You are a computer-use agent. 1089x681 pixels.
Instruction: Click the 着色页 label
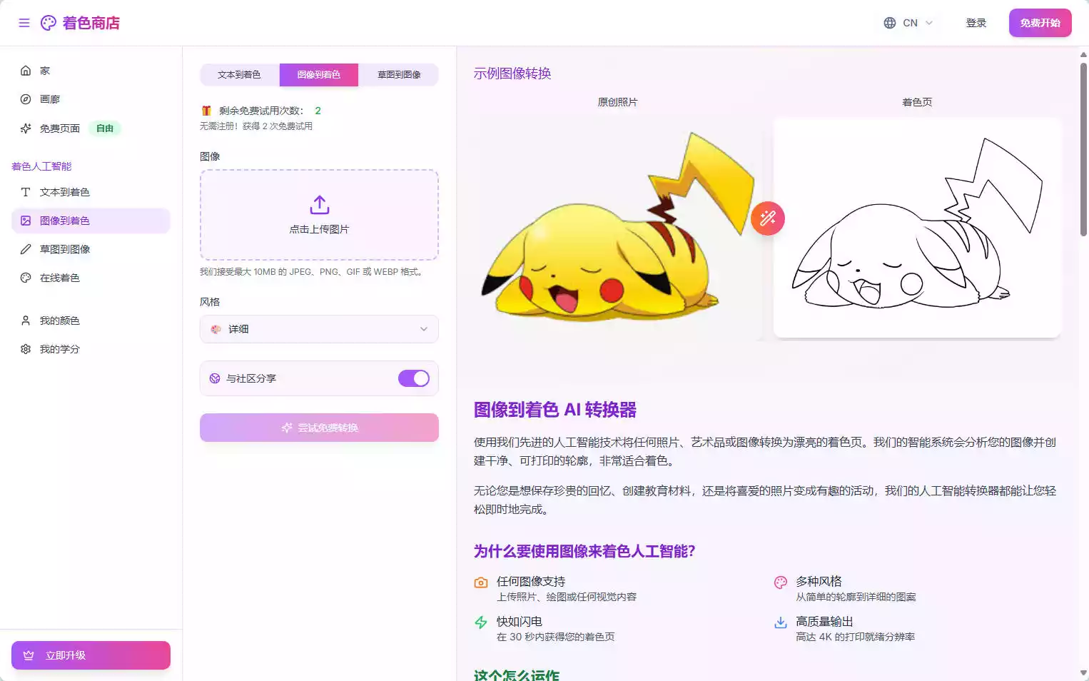(917, 102)
